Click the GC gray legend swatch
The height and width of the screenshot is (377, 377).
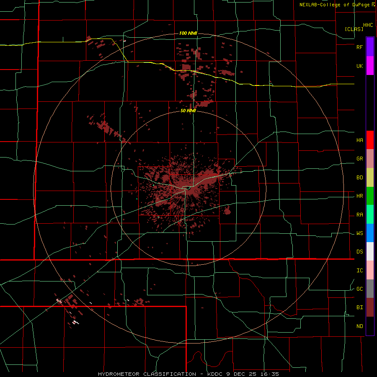370,289
